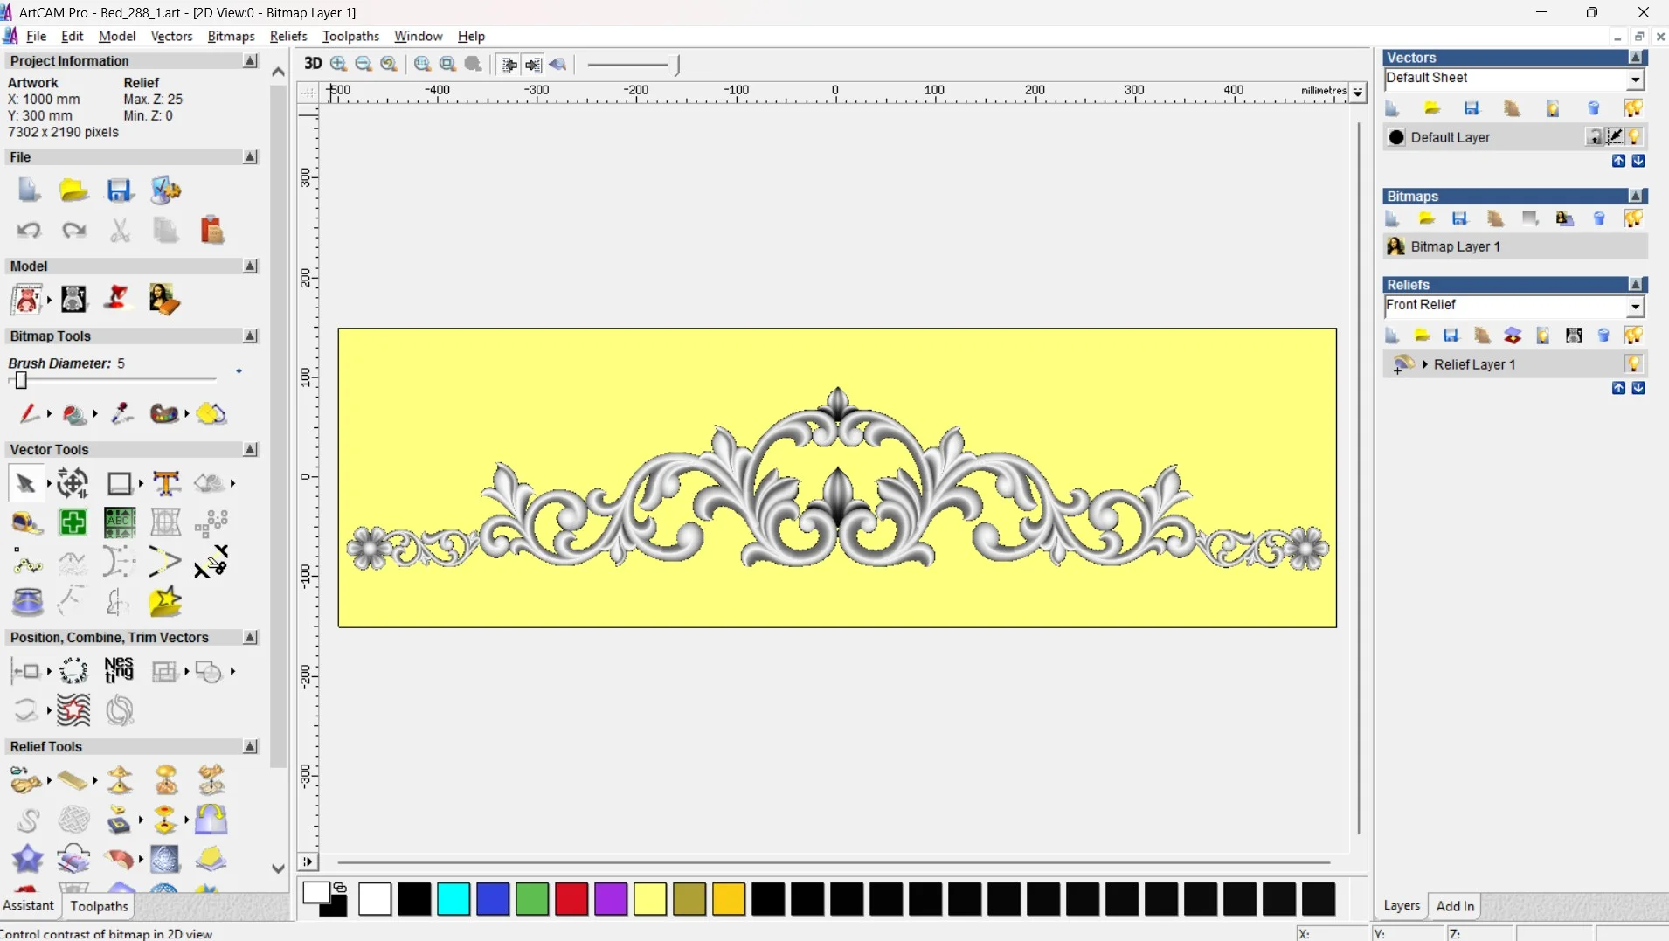Switch to the Toolpaths tab
Viewport: 1669px width, 941px height.
point(99,906)
